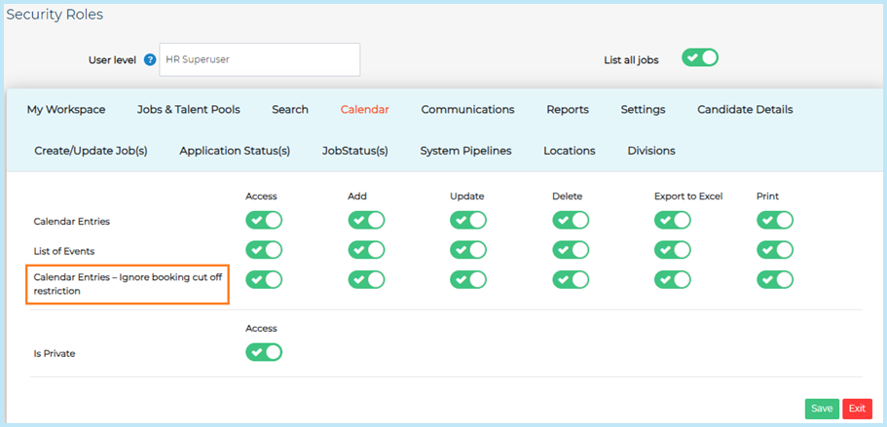Open the Candidate Details tab
The height and width of the screenshot is (427, 887).
(x=745, y=110)
